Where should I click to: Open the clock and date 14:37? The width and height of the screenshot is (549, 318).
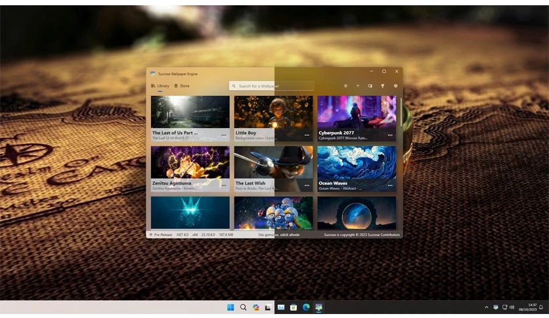coord(527,307)
